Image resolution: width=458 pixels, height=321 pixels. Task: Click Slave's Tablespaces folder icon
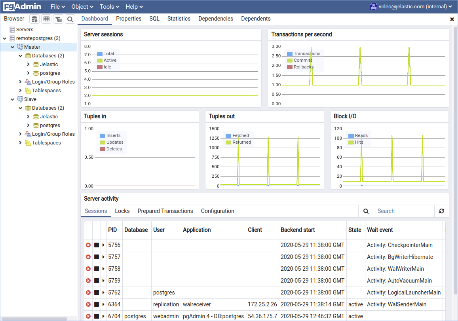[x=28, y=143]
